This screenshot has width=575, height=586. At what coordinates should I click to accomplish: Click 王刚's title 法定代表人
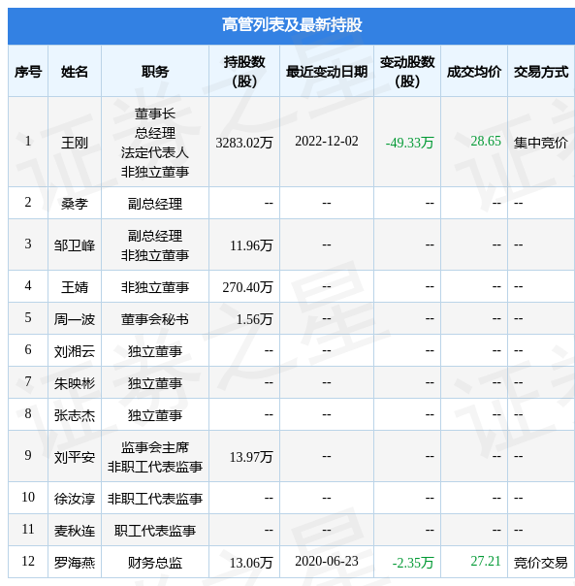155,152
